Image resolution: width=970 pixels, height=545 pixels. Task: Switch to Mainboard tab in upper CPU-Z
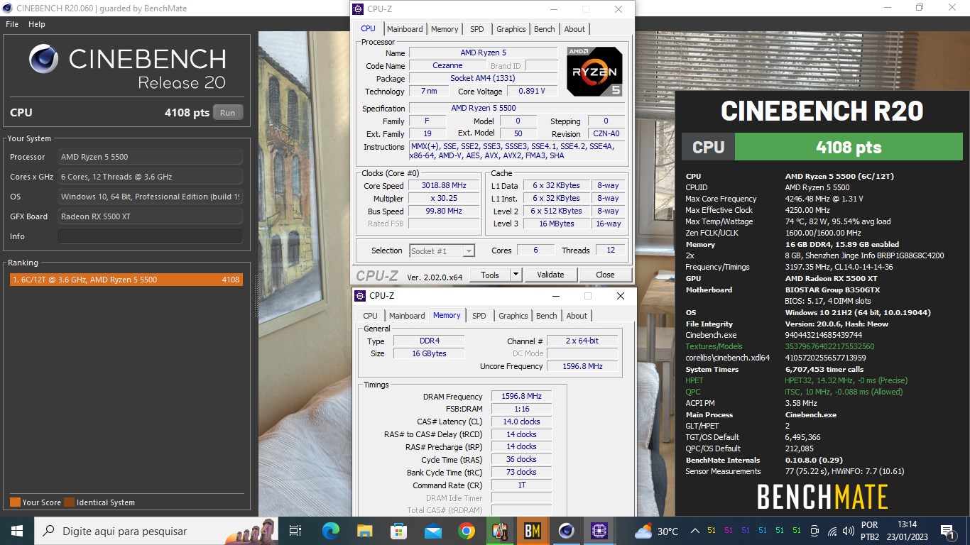[405, 29]
